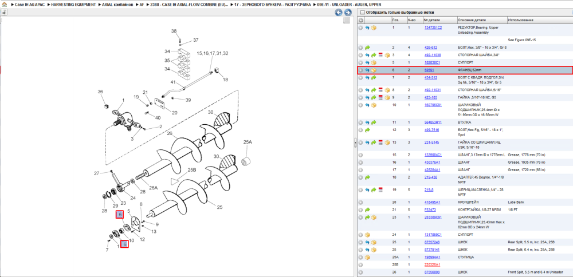Click the red list icon in row 492-11038
The image size is (573, 277).
380,55
